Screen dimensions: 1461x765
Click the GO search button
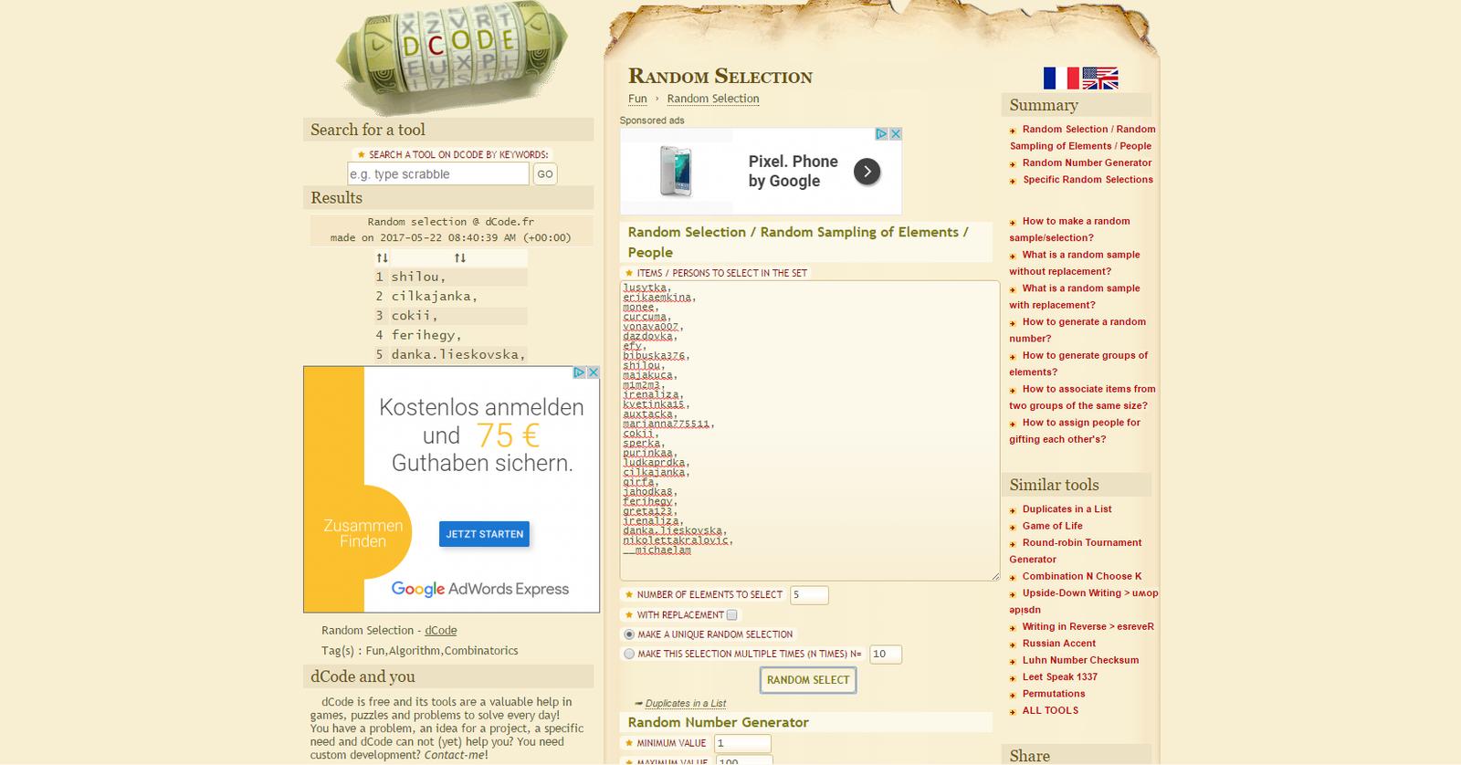pyautogui.click(x=544, y=174)
